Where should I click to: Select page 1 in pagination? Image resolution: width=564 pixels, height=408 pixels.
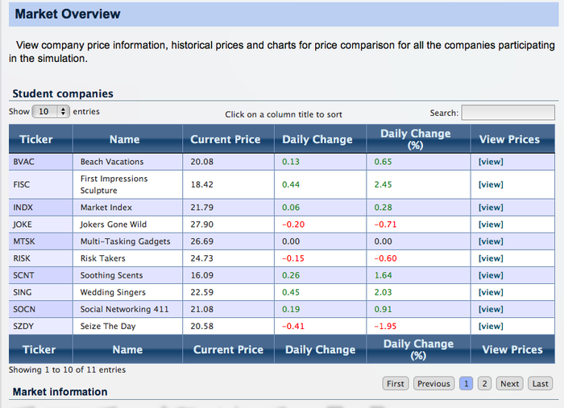tap(467, 384)
